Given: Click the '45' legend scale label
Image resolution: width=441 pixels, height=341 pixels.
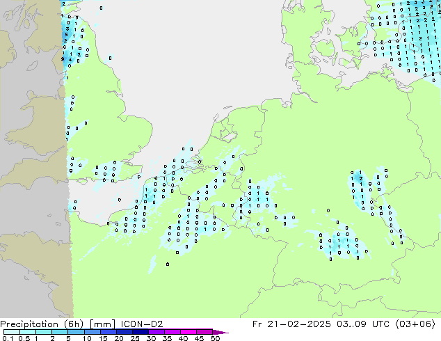Looking at the screenshot, I should pos(199,338).
